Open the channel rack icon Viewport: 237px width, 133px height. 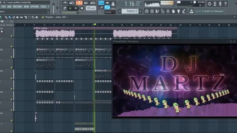click(152, 11)
